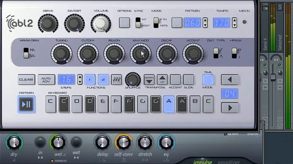Click the F sharp keyboard key

(x=129, y=104)
